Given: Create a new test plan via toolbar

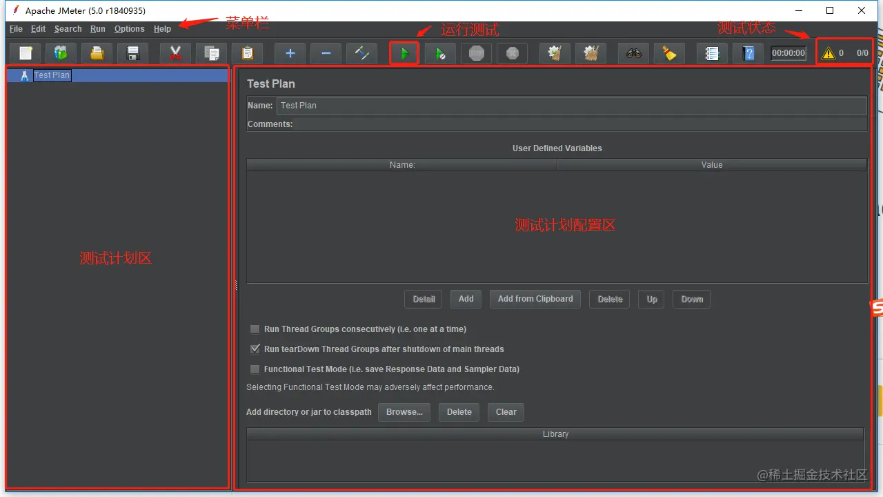Looking at the screenshot, I should pos(26,53).
